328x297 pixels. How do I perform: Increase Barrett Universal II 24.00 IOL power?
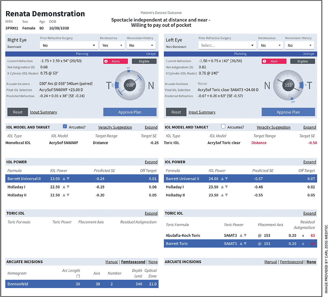[x=222, y=179]
